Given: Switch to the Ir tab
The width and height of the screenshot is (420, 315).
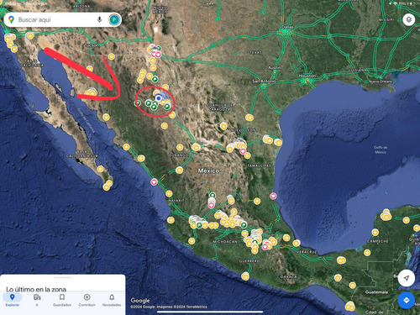Looking at the screenshot, I should coord(37,300).
